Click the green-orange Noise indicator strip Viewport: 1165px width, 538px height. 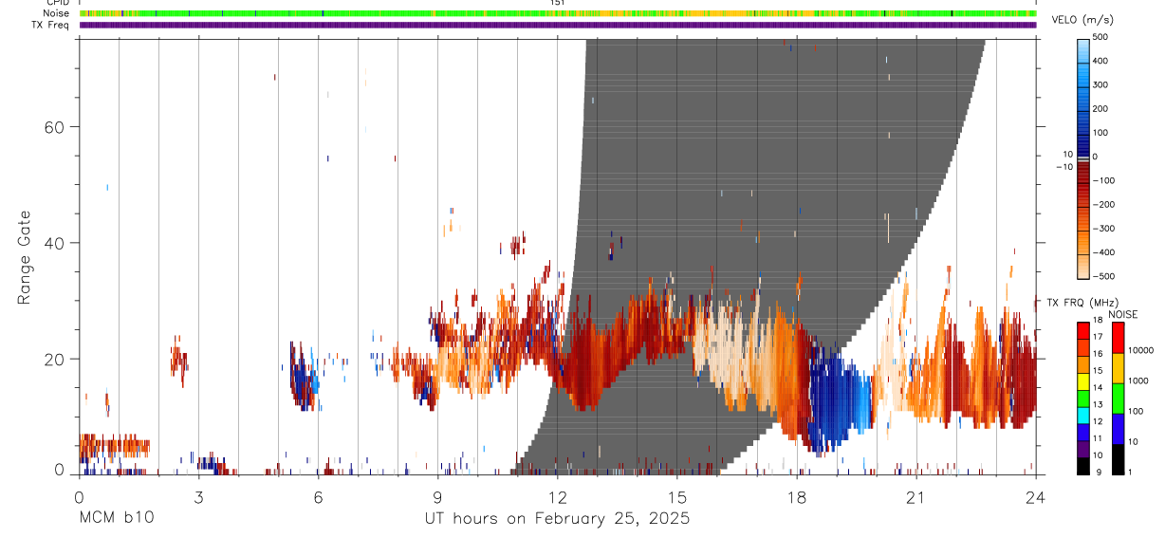[x=558, y=13]
